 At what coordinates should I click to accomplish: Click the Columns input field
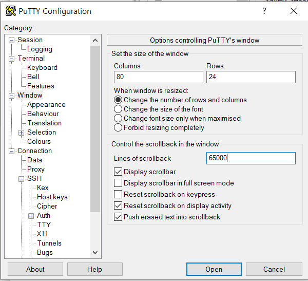tap(159, 77)
